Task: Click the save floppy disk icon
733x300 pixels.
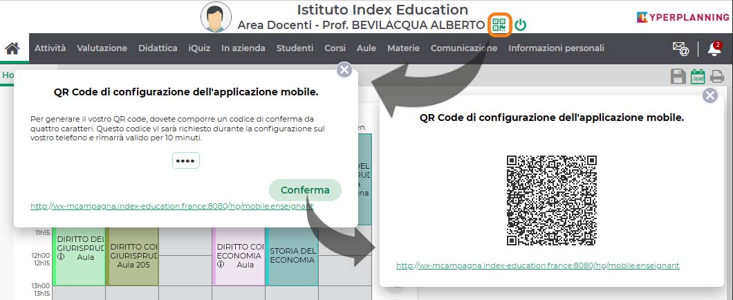Action: click(x=678, y=76)
